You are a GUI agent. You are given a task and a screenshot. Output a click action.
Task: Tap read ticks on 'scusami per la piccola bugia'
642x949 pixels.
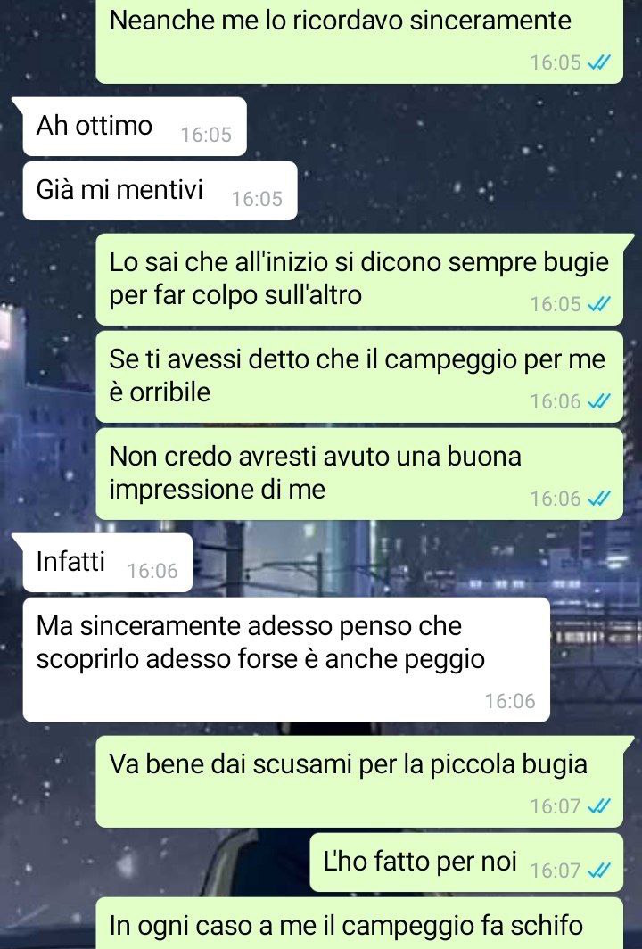tap(599, 806)
